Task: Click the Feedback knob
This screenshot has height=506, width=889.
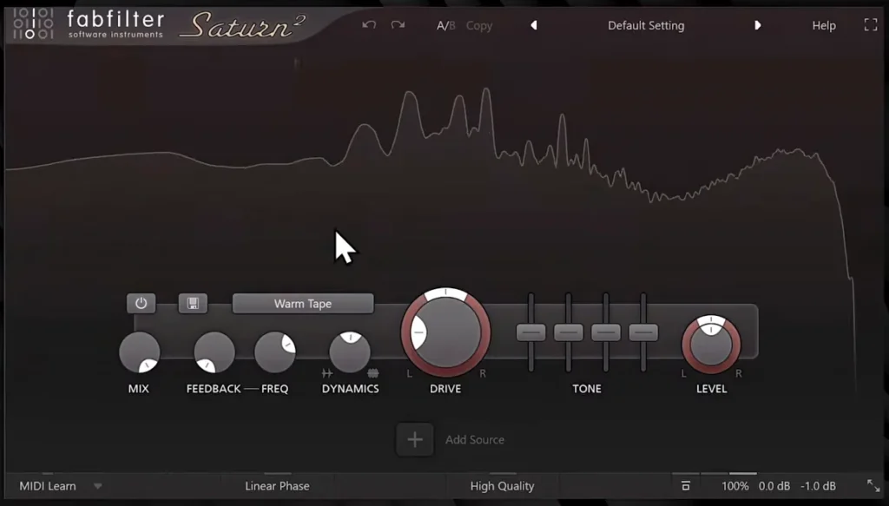Action: (x=214, y=352)
